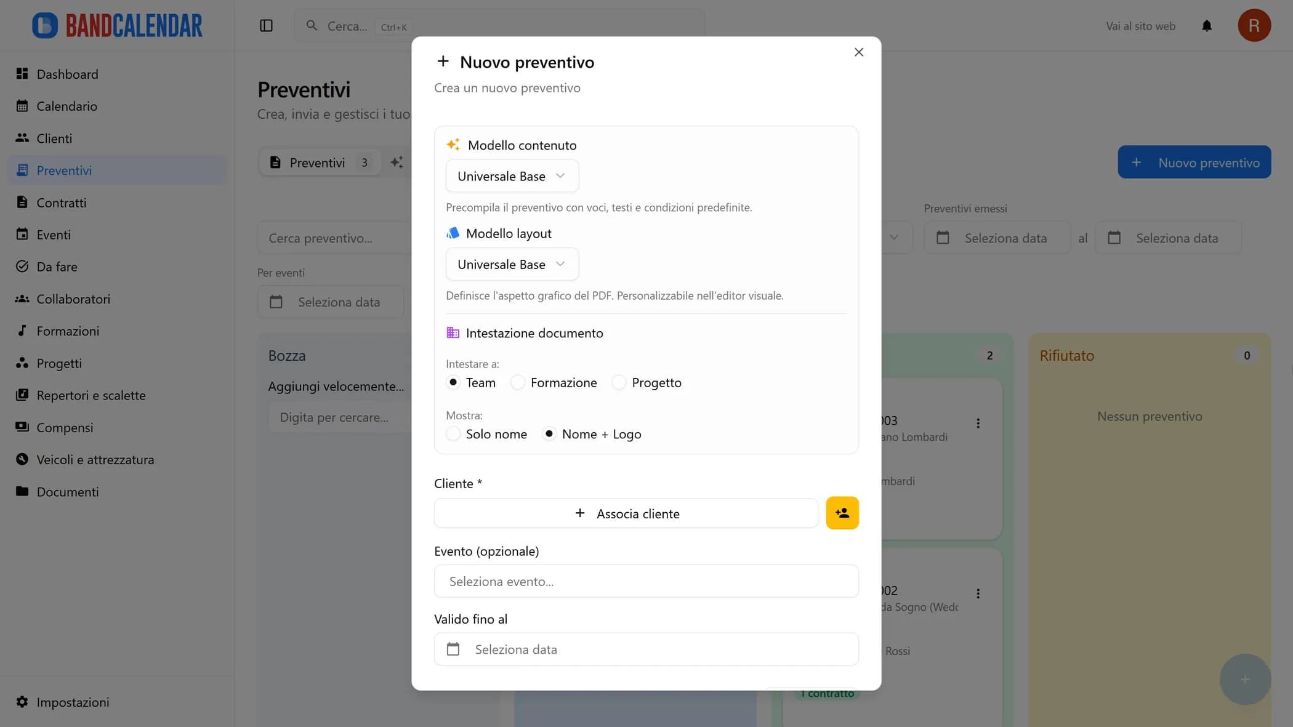This screenshot has width=1293, height=727.
Task: Click the Bozza column title
Action: [287, 355]
